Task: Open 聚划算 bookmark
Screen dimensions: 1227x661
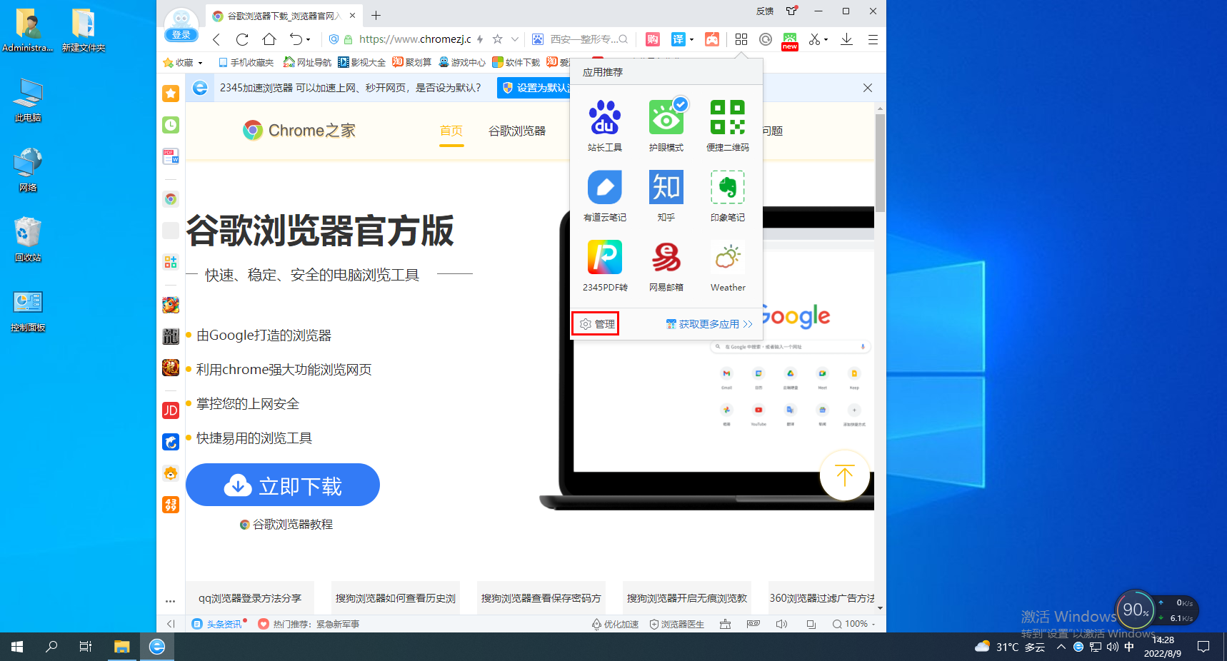Action: coord(411,63)
